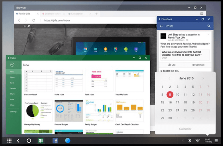
Task: Close the Remix-jide browser tab
Action: point(38,14)
